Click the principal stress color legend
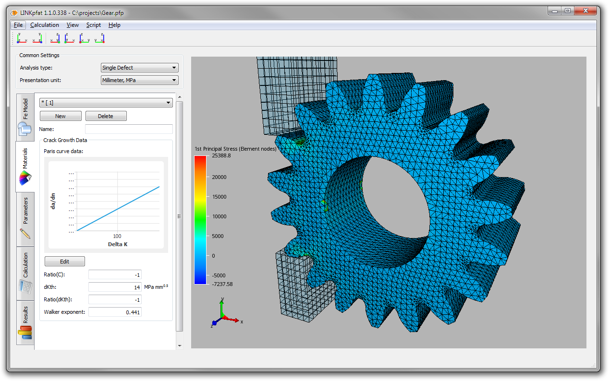The width and height of the screenshot is (609, 381). [x=200, y=218]
